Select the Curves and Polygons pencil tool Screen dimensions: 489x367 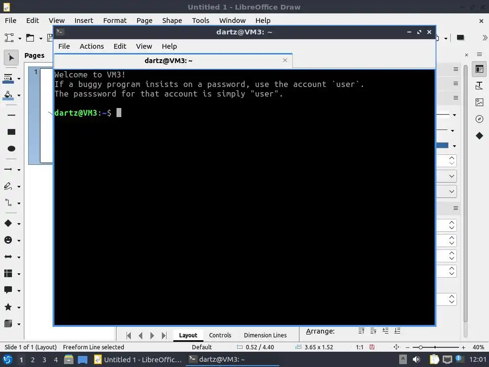8,186
